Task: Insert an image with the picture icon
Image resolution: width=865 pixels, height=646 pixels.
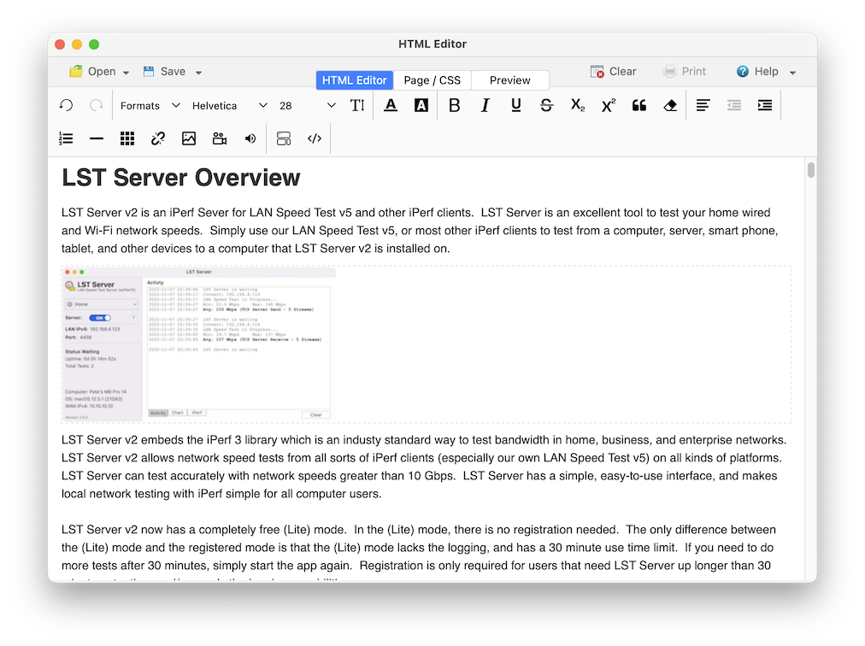Action: click(189, 138)
